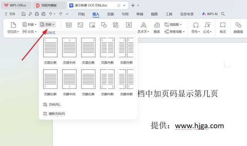This screenshot has width=247, height=146.
Task: Click the Save icon in quick toolbar
Action: (x=24, y=14)
